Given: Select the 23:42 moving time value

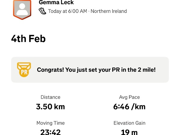Looking at the screenshot, I should [50, 132].
